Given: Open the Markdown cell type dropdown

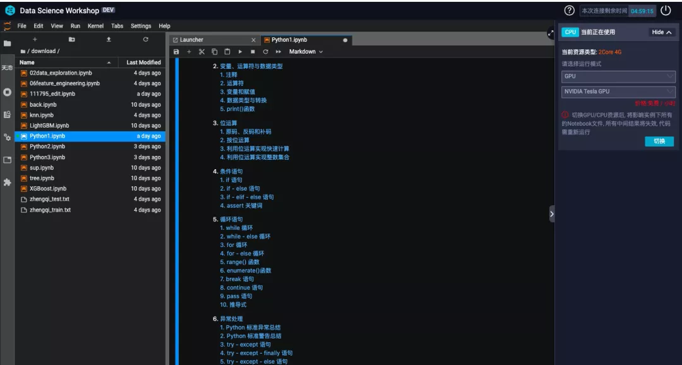Looking at the screenshot, I should click(x=306, y=51).
